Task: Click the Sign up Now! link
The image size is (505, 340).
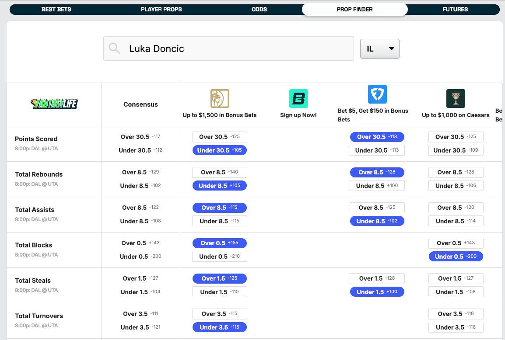Action: point(298,115)
